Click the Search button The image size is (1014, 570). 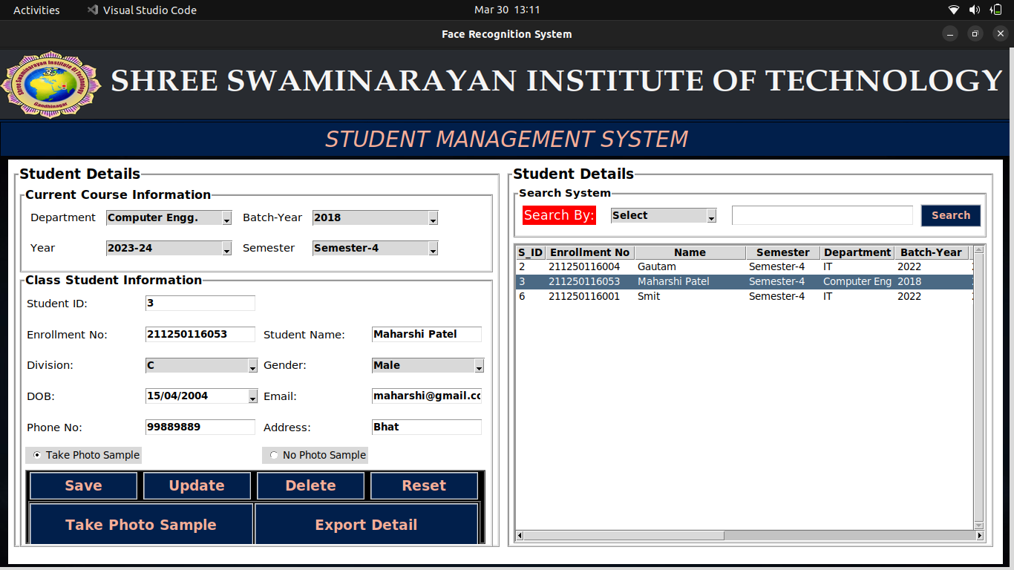point(951,215)
